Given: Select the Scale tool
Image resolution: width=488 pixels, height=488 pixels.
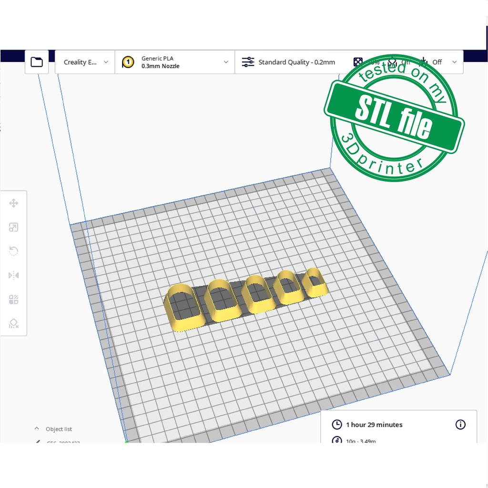Looking at the screenshot, I should pos(13,227).
